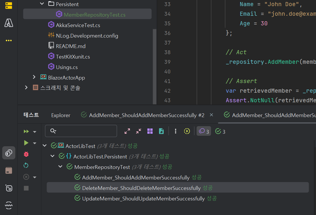Collapse the MemberRepositoryTest test node
Screen dimensions: 316x215
pos(60,167)
